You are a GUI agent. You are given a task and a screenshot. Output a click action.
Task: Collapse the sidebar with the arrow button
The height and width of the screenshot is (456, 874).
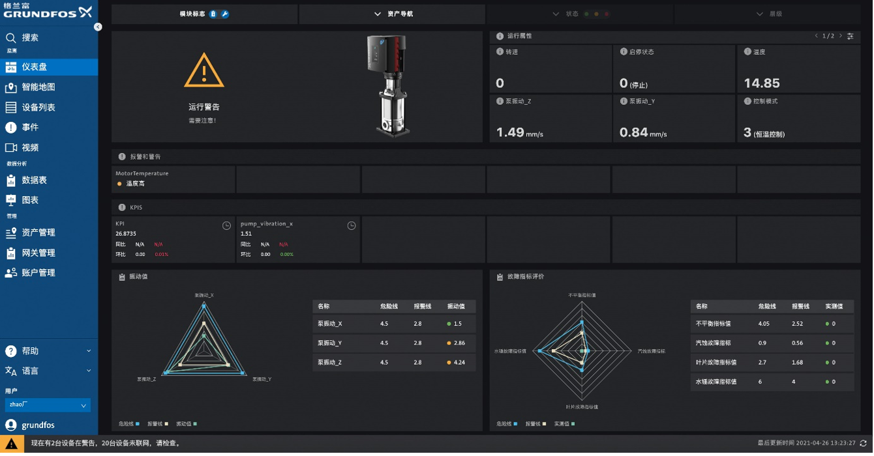click(98, 27)
